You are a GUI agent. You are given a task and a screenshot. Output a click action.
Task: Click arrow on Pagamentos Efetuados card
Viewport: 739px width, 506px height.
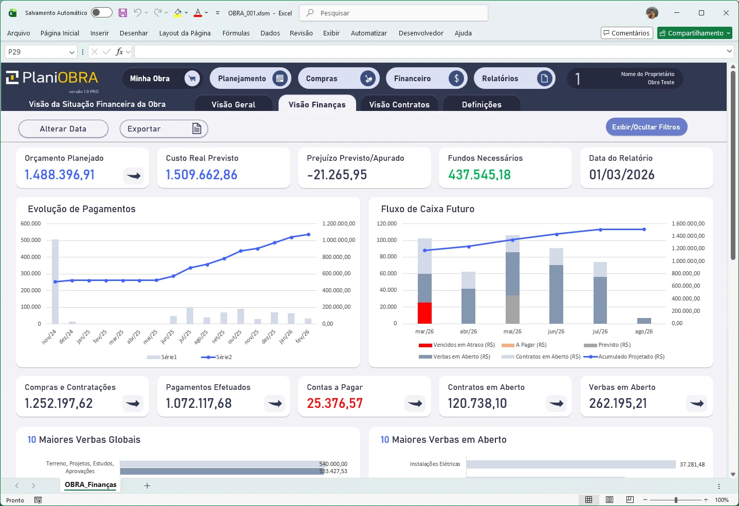[275, 404]
